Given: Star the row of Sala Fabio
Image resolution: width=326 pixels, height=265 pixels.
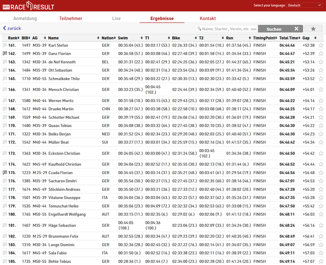Looking at the screenshot, I should (x=321, y=253).
